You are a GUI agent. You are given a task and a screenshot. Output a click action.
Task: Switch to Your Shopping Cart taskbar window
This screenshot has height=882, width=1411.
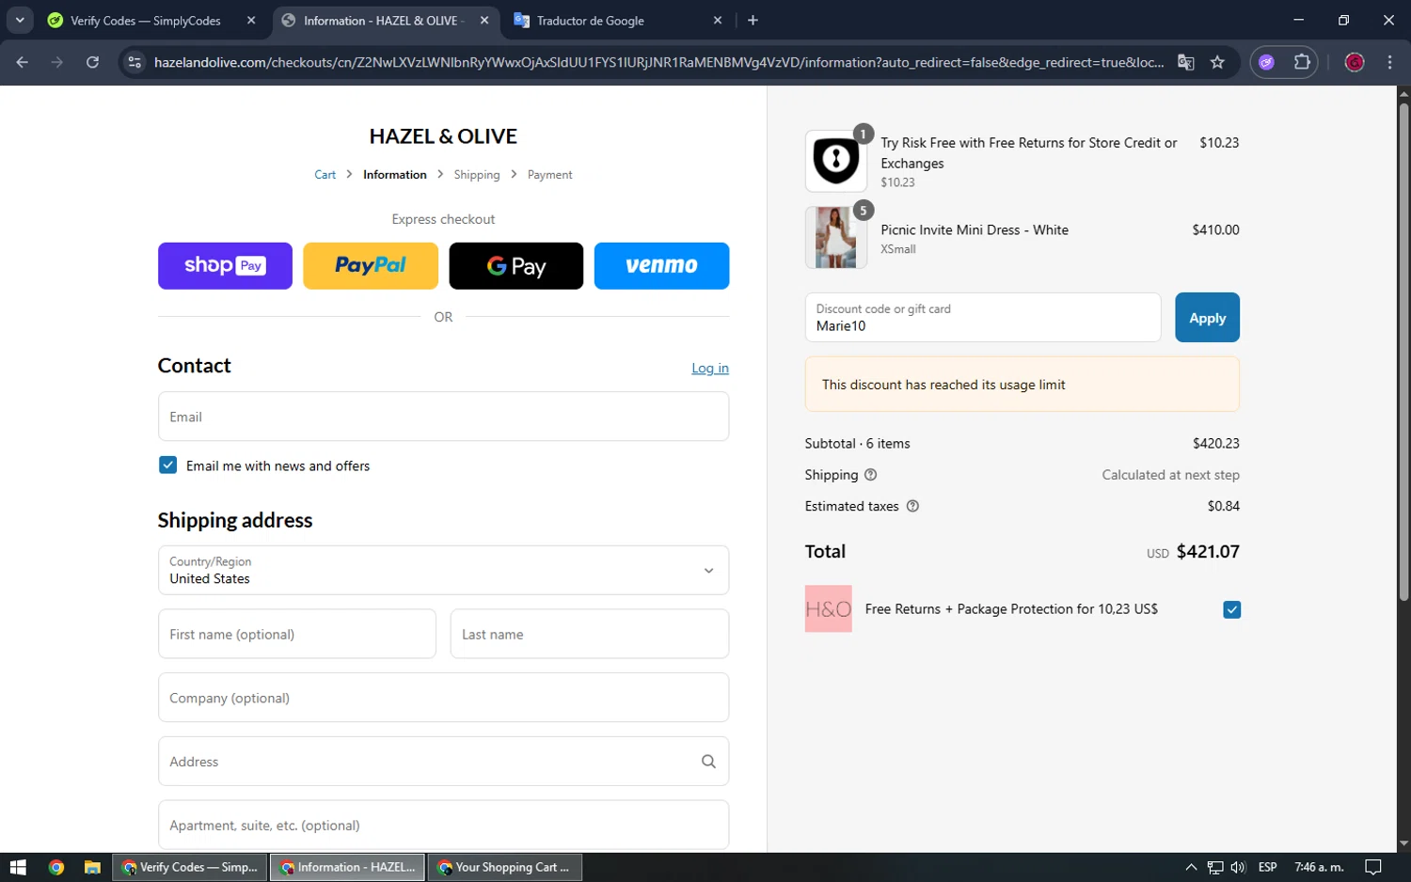click(505, 867)
